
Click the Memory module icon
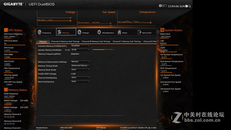[59, 32]
